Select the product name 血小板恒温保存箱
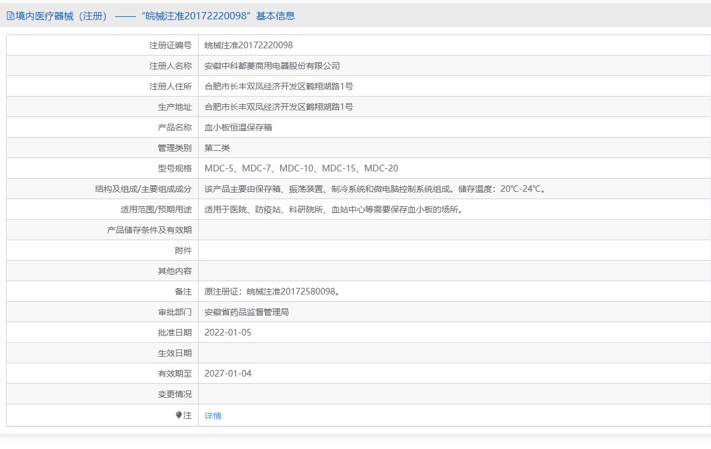 (238, 127)
